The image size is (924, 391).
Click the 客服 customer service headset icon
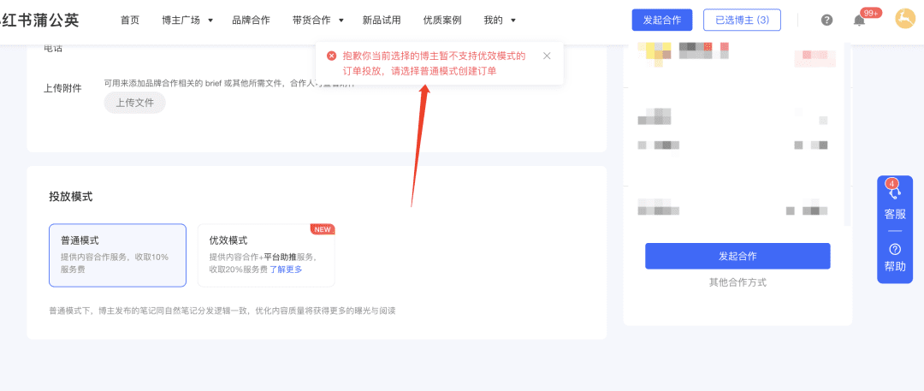(895, 195)
